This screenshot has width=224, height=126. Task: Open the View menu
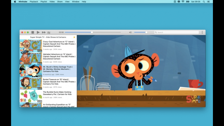[67, 2]
